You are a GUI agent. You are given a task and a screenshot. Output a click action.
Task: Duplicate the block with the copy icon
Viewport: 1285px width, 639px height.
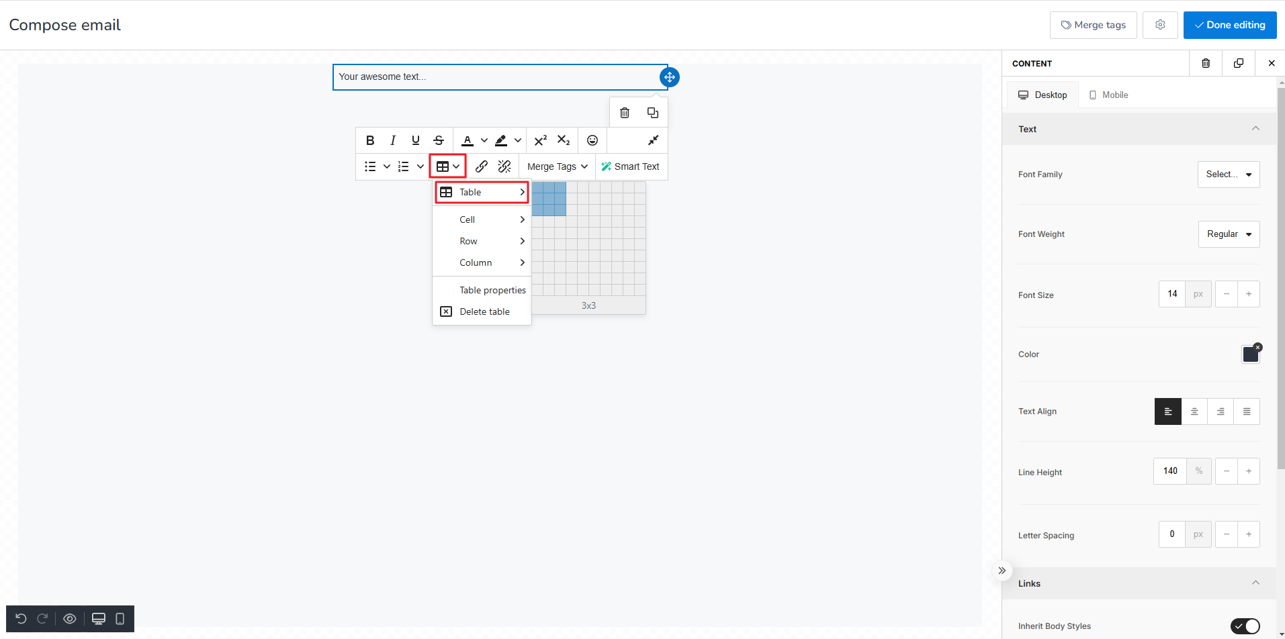click(x=653, y=112)
